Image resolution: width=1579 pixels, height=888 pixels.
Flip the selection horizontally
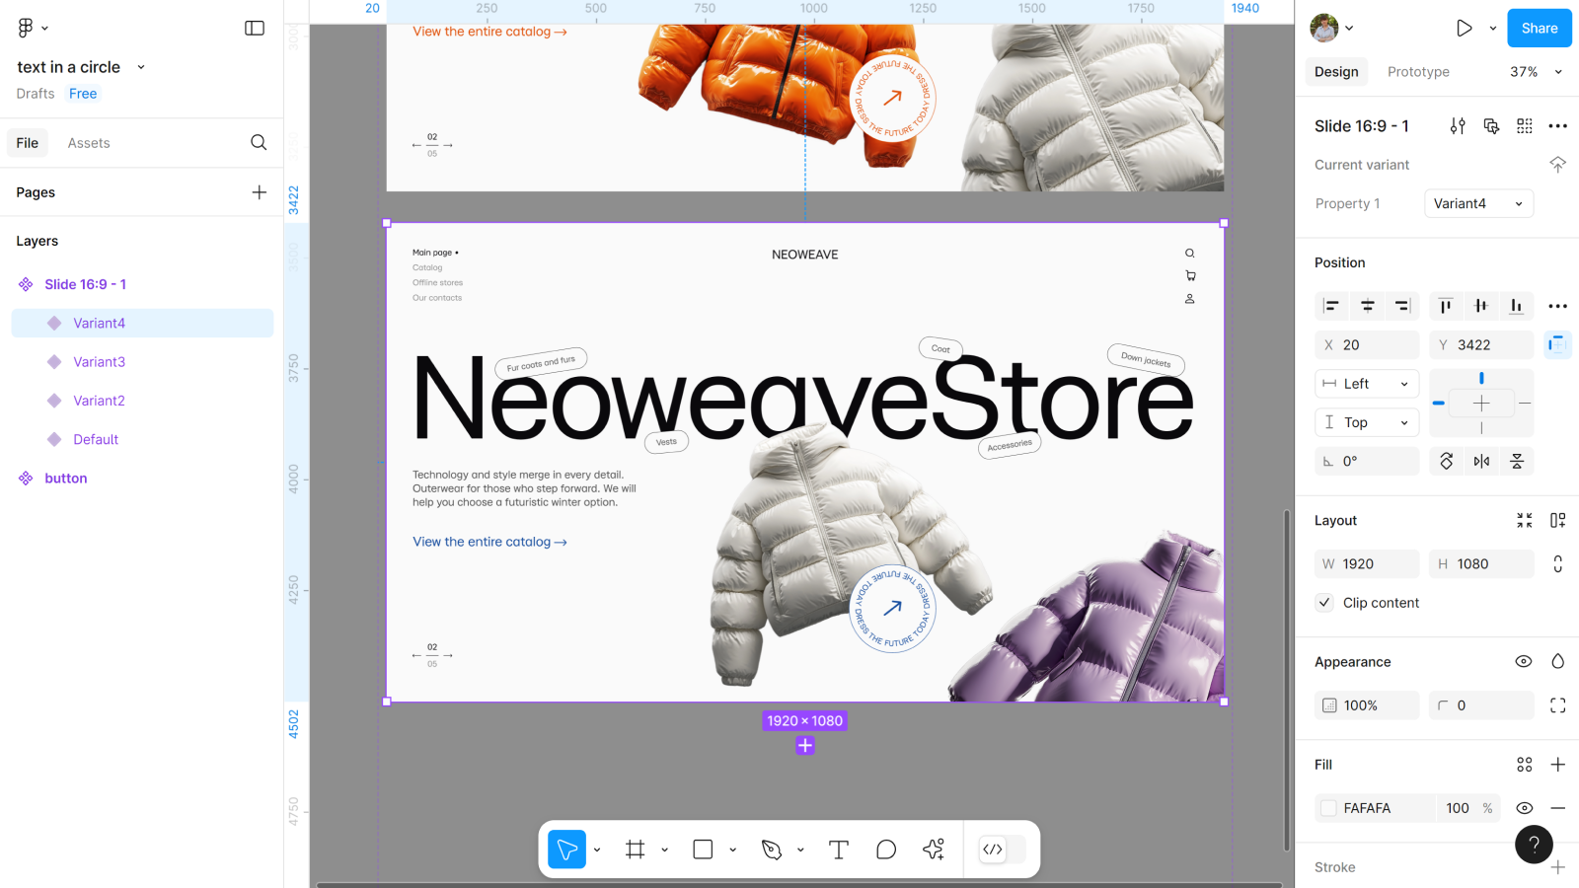(x=1481, y=462)
